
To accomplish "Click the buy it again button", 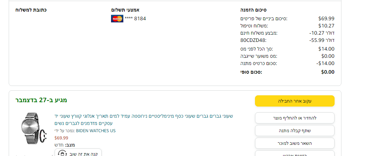I will [x=78, y=153].
